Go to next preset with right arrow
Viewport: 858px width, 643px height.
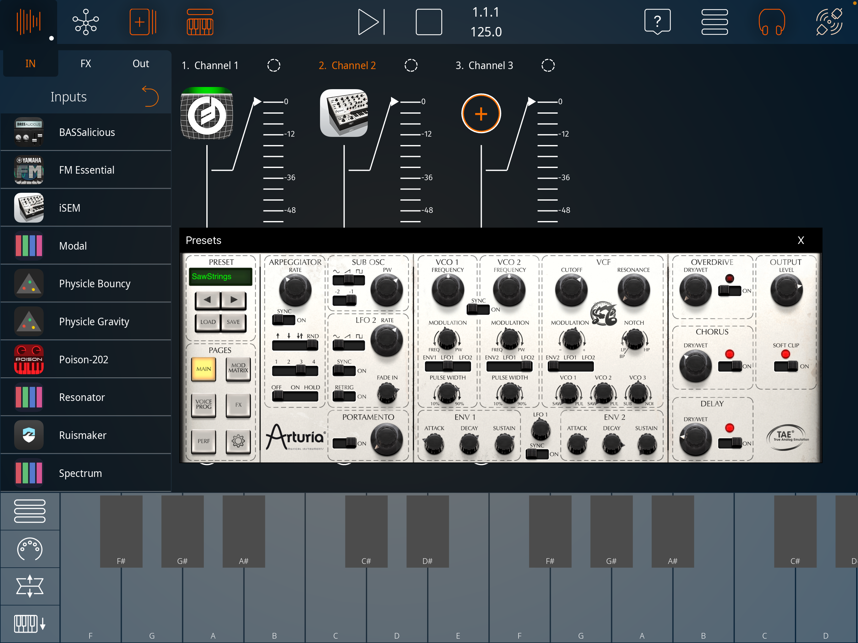(x=234, y=300)
